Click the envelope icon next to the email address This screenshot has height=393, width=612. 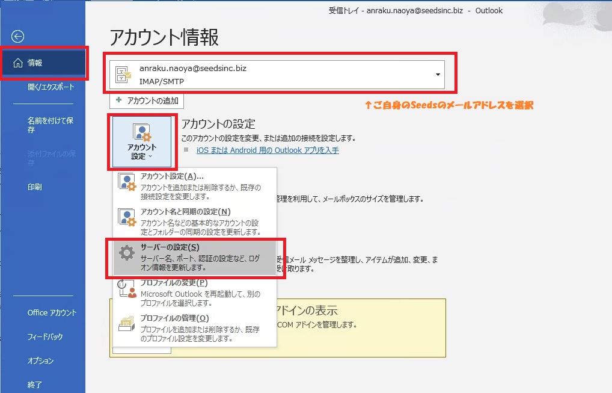[x=124, y=73]
